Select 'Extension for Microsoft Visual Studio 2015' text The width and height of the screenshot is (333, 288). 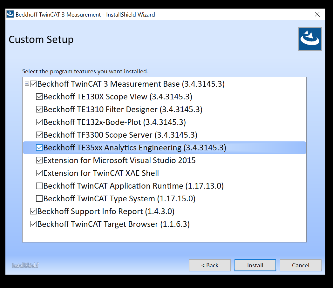pos(119,160)
